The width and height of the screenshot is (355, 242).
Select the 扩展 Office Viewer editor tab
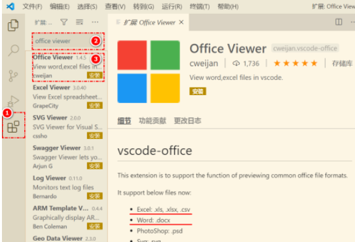tap(149, 22)
